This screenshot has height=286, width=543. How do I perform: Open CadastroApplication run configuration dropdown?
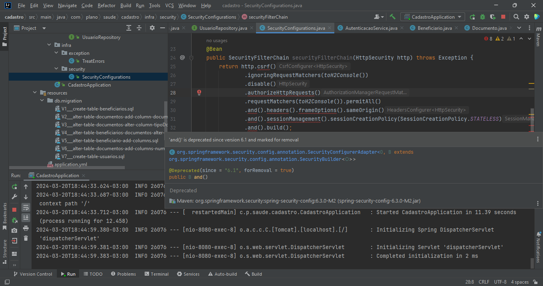[x=432, y=17]
